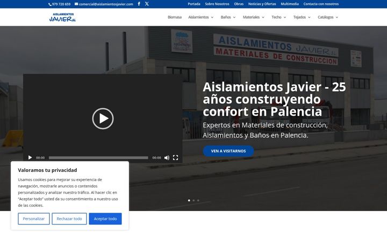
Task: Select the third slider dot
Action: 198,200
